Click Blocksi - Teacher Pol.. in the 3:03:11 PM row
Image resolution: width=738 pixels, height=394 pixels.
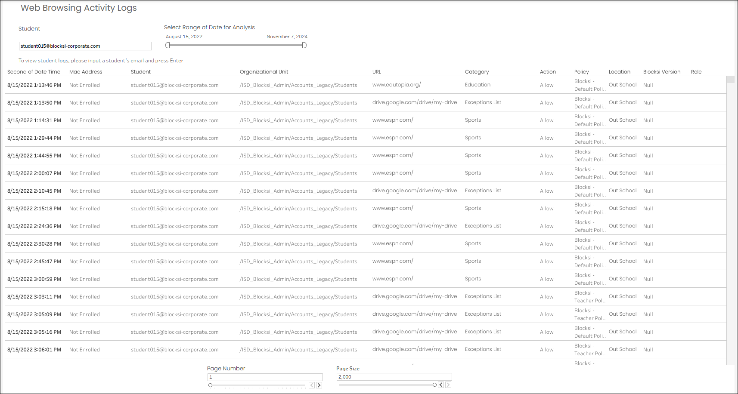[x=590, y=297]
